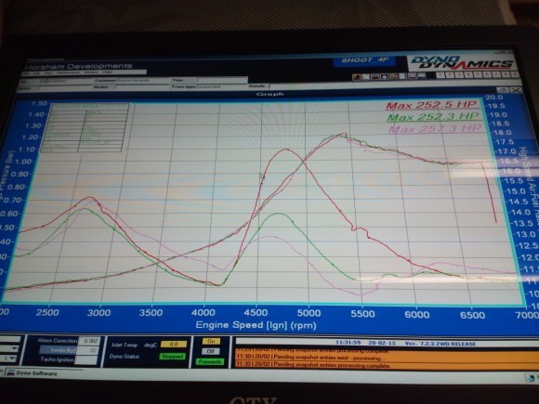Click the circular gauge toolbar icon

[x=384, y=76]
